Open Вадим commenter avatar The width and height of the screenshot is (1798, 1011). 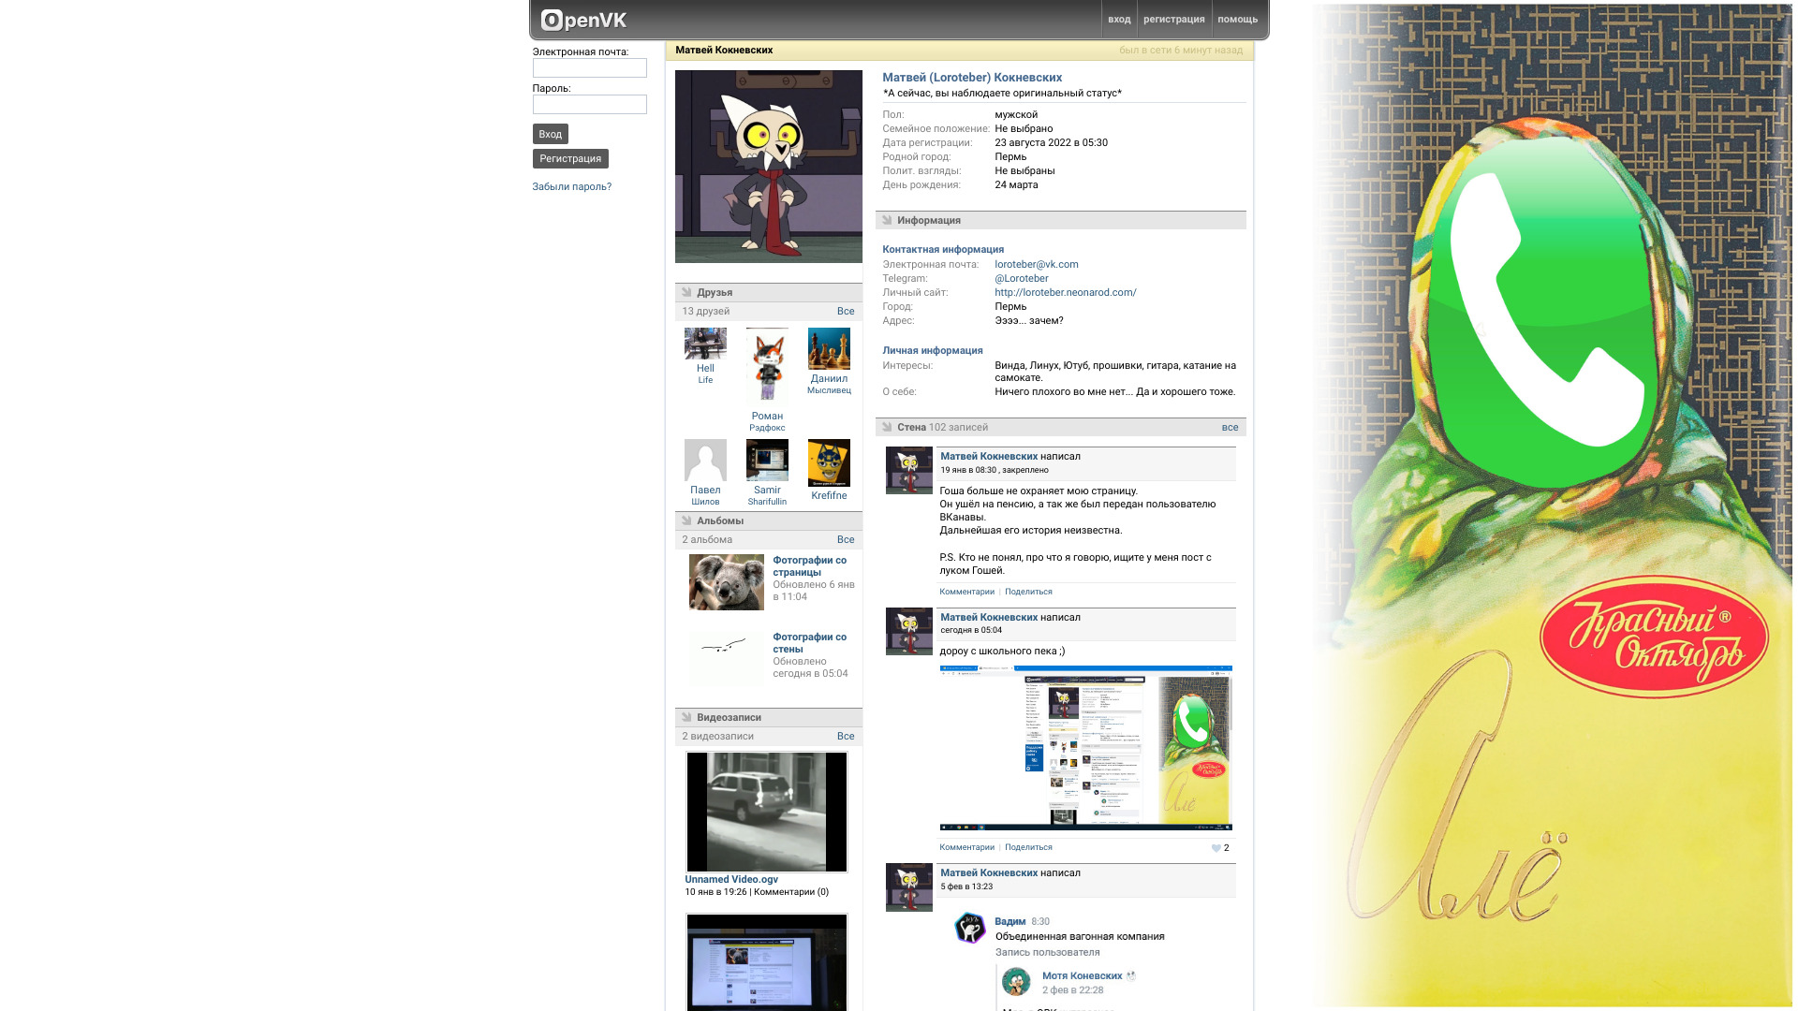(x=970, y=928)
